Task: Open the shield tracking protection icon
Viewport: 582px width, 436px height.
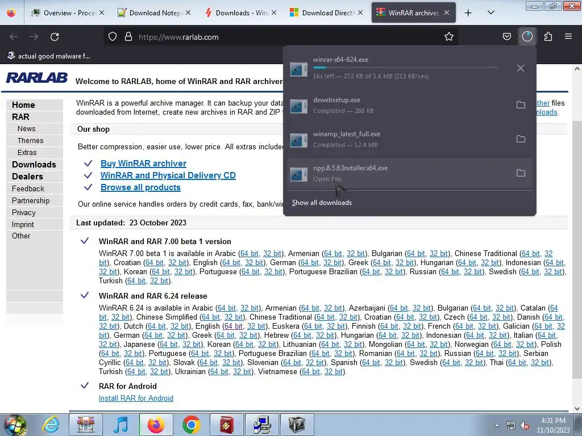Action: click(x=113, y=37)
